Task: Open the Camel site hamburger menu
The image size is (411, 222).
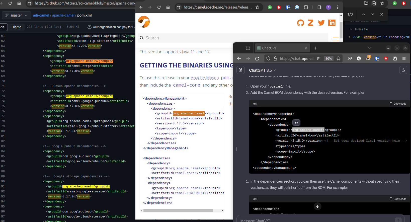Action: tap(336, 39)
